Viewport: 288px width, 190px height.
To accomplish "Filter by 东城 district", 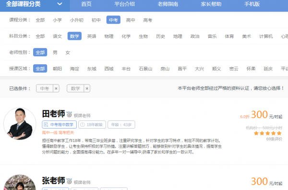I will (x=92, y=69).
